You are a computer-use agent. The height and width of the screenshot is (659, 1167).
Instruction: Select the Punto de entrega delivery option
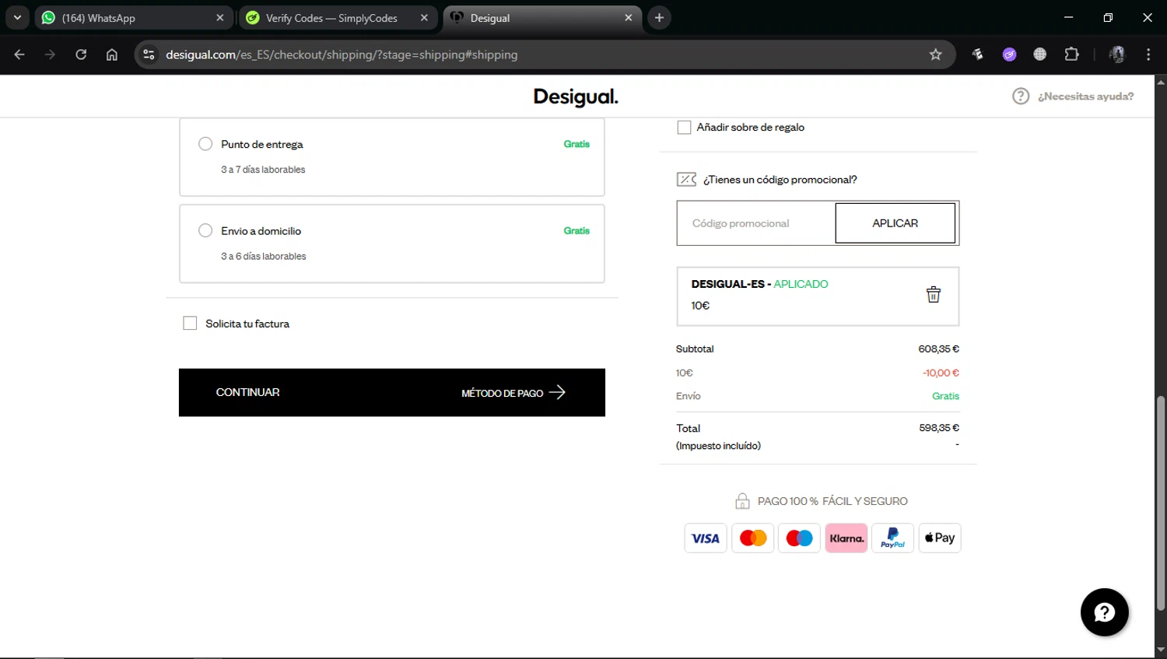tap(205, 144)
